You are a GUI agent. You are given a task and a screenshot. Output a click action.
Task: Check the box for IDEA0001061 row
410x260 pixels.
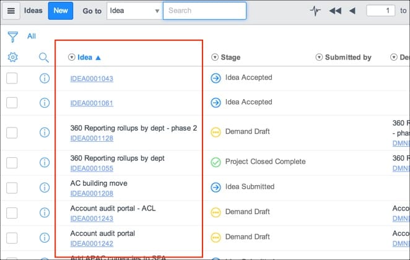(x=12, y=103)
